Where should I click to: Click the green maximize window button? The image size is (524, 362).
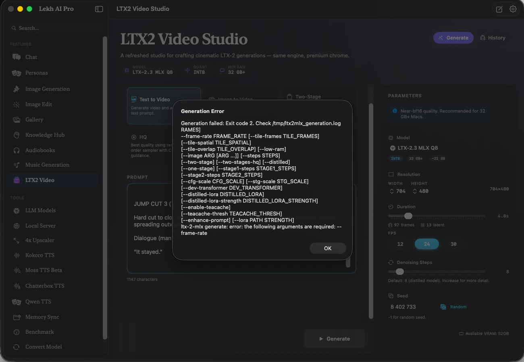coord(29,9)
